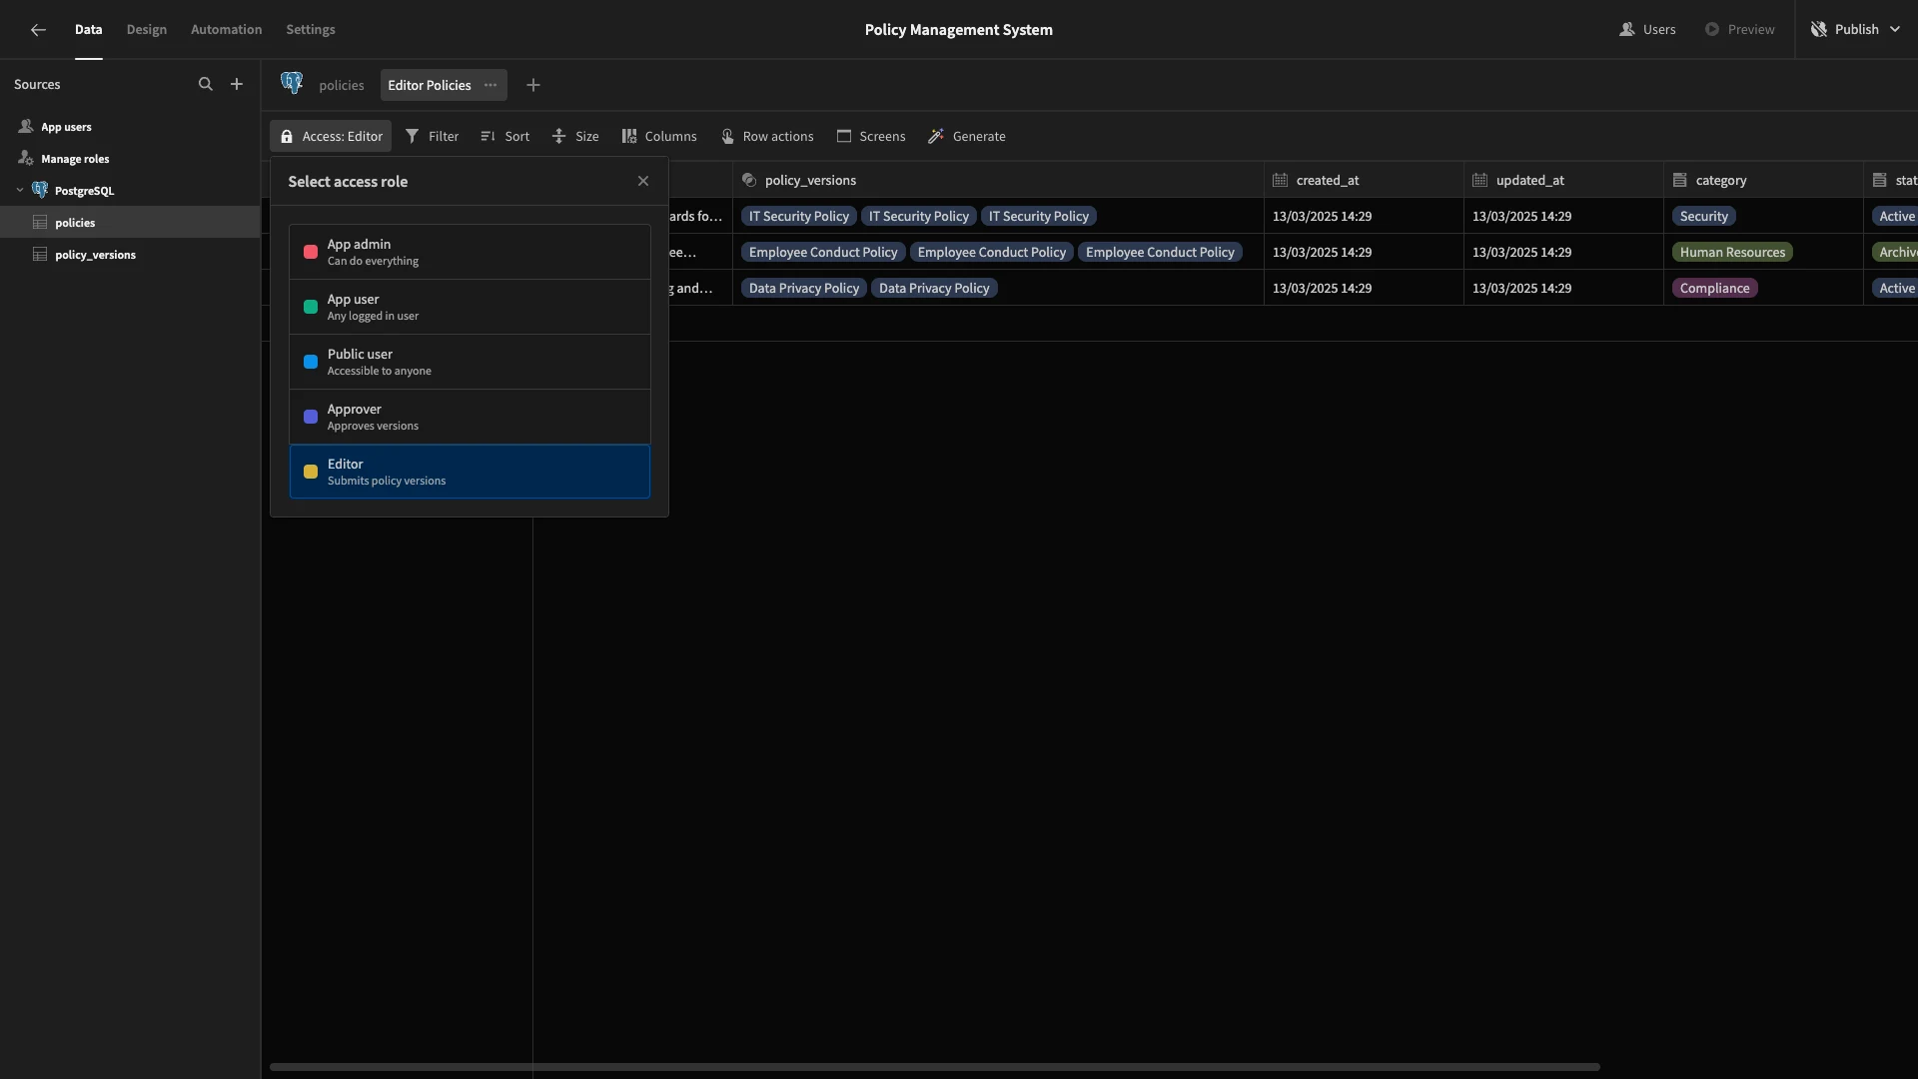Add a new source with plus icon
Image resolution: width=1918 pixels, height=1079 pixels.
click(x=237, y=85)
